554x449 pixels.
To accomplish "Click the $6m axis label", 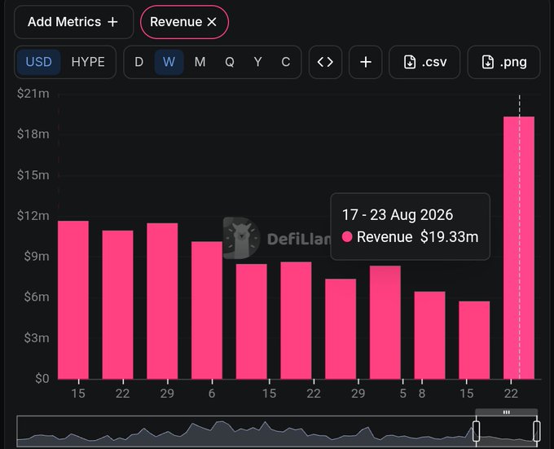I will [37, 297].
